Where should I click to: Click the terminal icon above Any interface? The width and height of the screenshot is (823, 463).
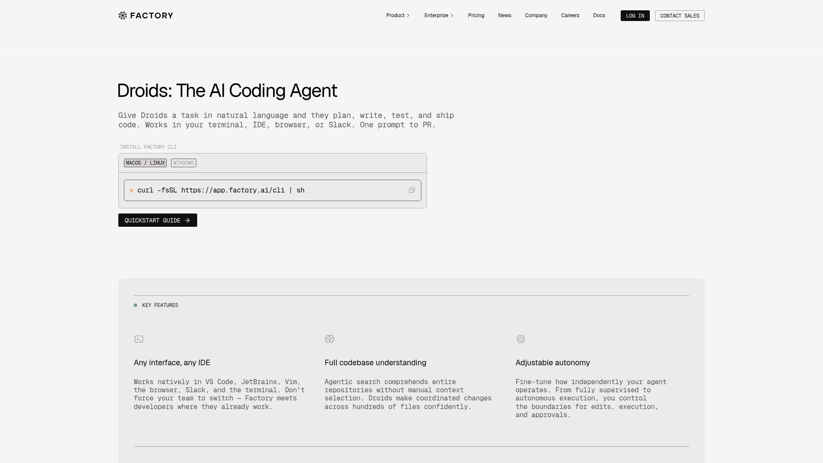point(139,339)
